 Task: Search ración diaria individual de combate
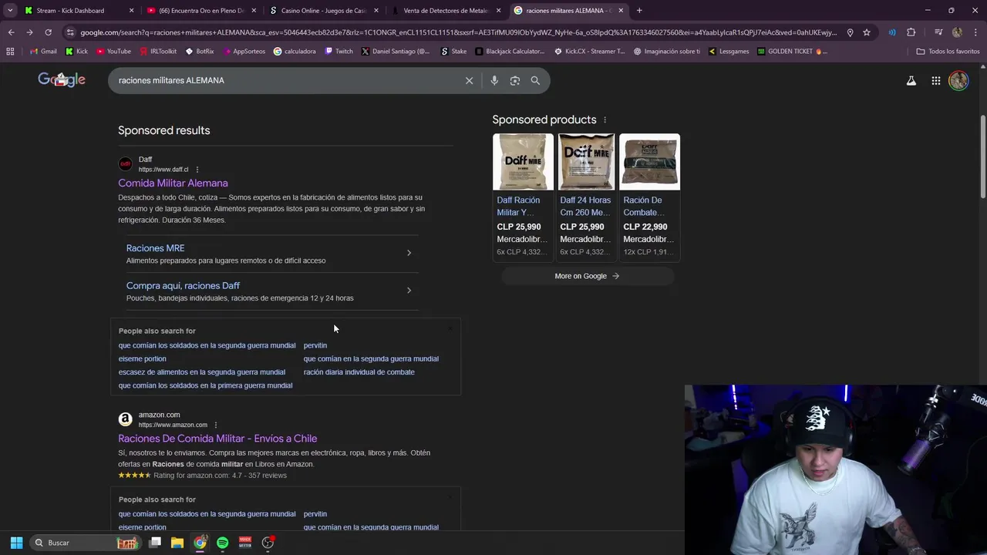coord(359,372)
